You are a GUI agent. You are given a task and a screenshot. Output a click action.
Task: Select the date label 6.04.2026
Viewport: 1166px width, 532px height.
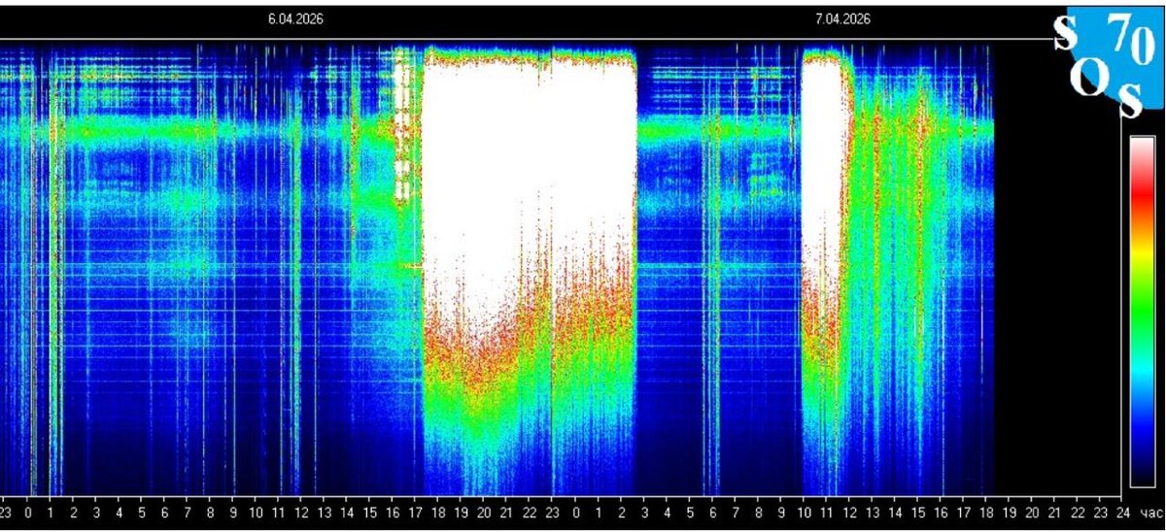296,18
